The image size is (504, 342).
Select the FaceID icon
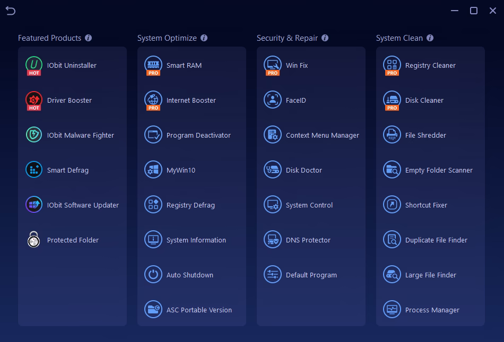273,100
